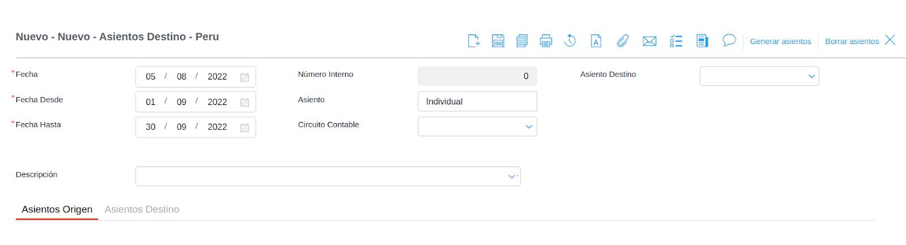This screenshot has height=245, width=906.
Task: Switch to the Asientos Destino tab
Action: (142, 209)
